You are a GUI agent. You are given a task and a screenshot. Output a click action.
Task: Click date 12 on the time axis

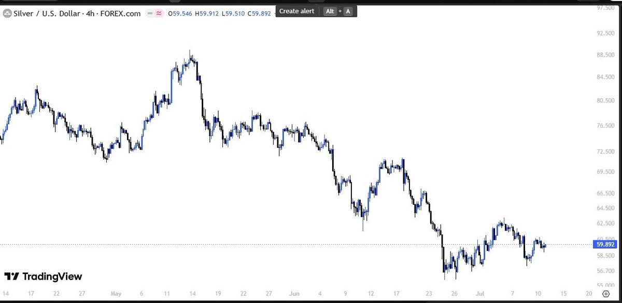pyautogui.click(x=370, y=294)
